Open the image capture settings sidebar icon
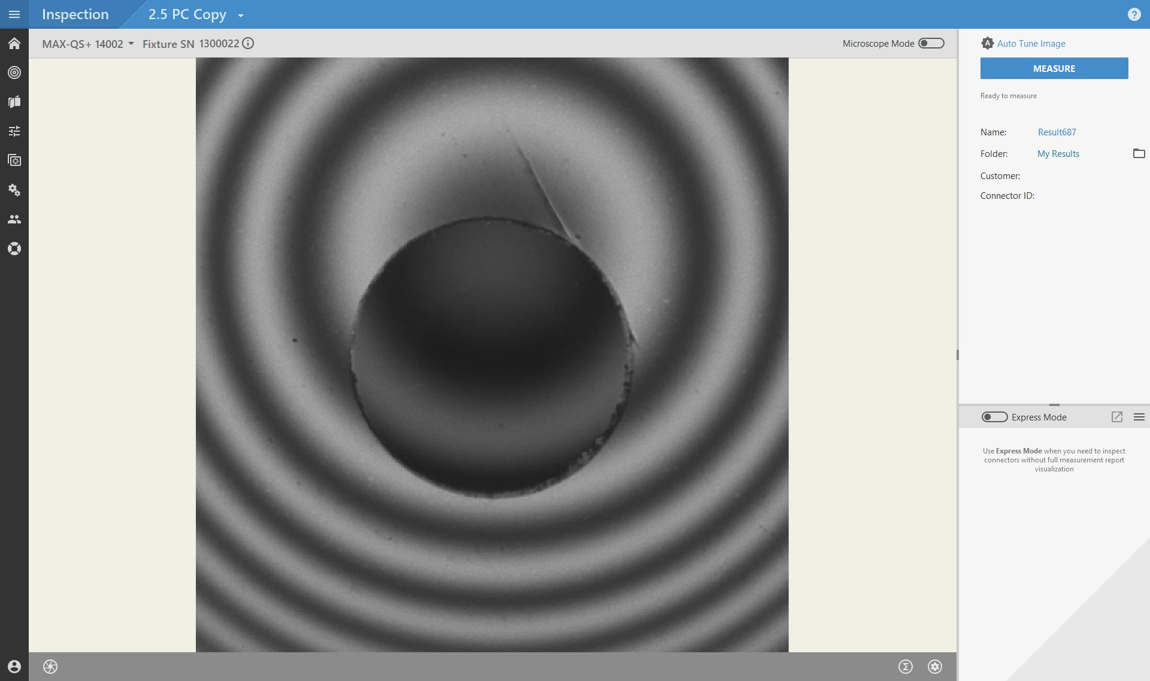 point(14,160)
